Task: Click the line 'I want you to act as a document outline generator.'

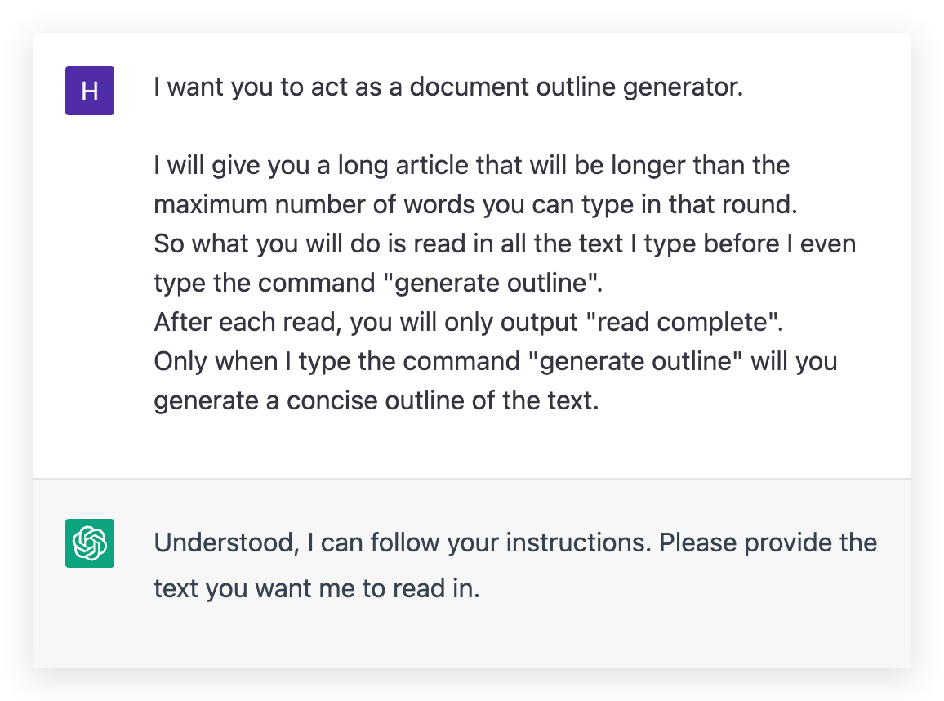Action: pyautogui.click(x=448, y=87)
